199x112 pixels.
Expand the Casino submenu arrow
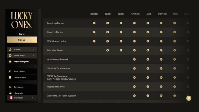[33, 50]
